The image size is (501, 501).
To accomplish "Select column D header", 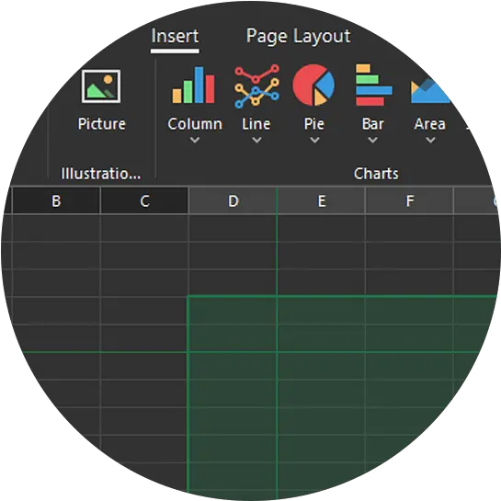I will pos(233,200).
